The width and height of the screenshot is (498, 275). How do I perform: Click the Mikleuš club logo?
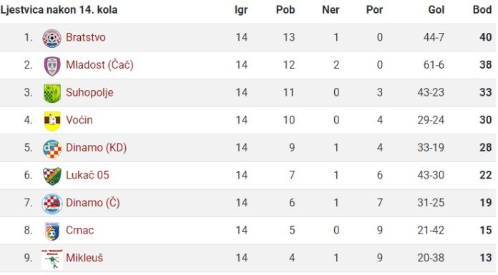point(52,259)
